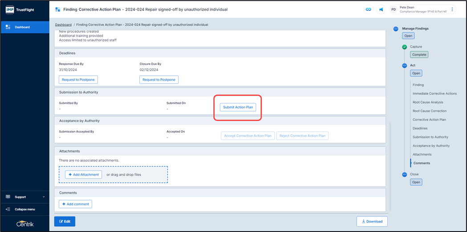Collapse the left sidebar menu
The width and height of the screenshot is (467, 232).
(24, 209)
